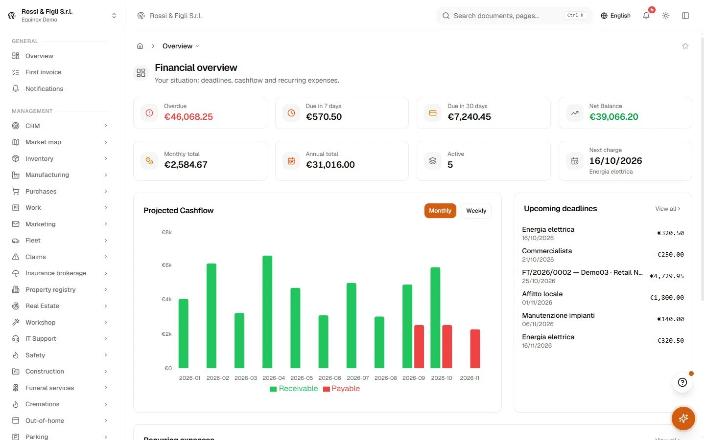Switch cashflow chart to Monthly

click(x=440, y=211)
